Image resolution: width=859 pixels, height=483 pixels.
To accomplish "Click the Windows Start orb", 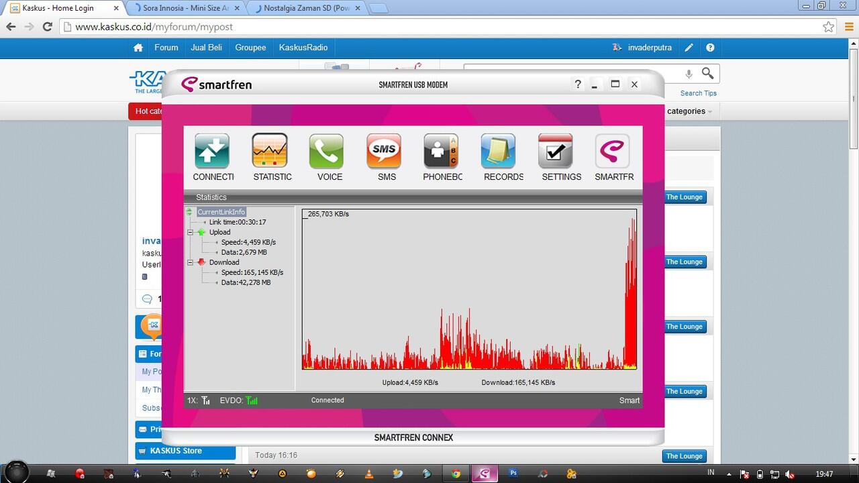I will (17, 472).
